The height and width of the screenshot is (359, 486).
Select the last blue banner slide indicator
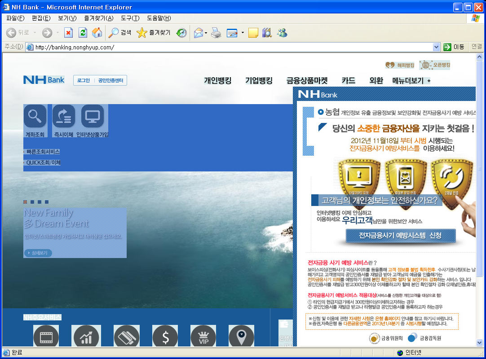[47, 202]
